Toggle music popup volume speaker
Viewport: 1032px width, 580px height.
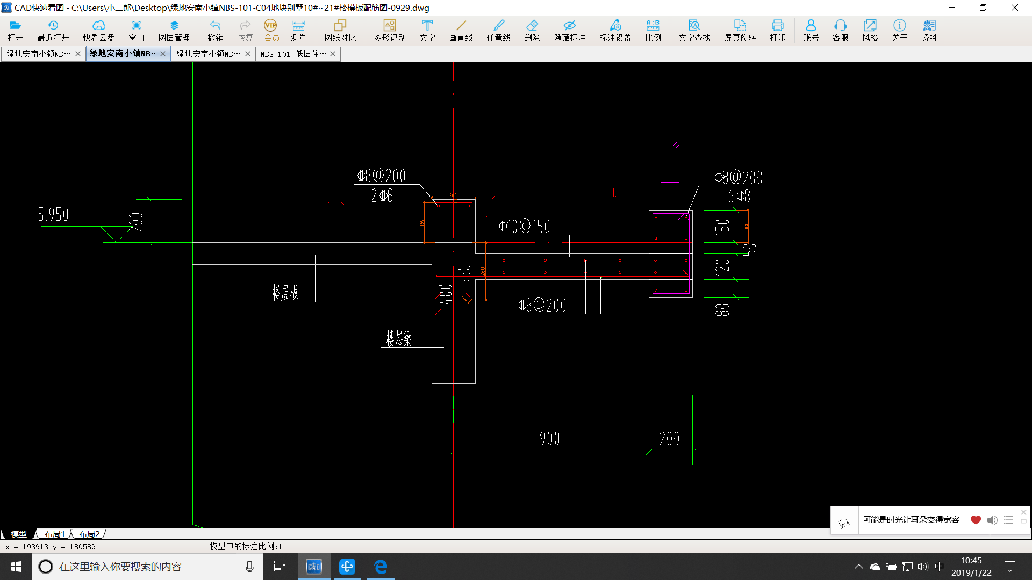pos(992,520)
